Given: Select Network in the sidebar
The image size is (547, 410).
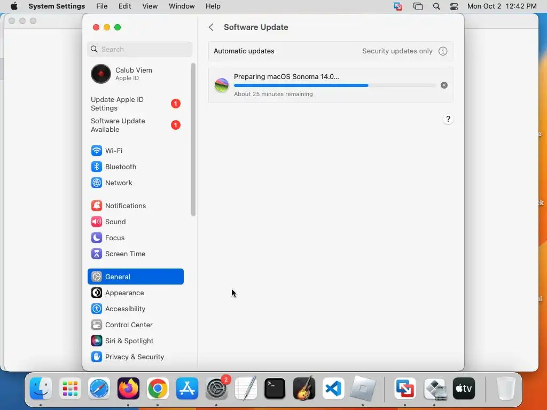Looking at the screenshot, I should click(x=135, y=183).
